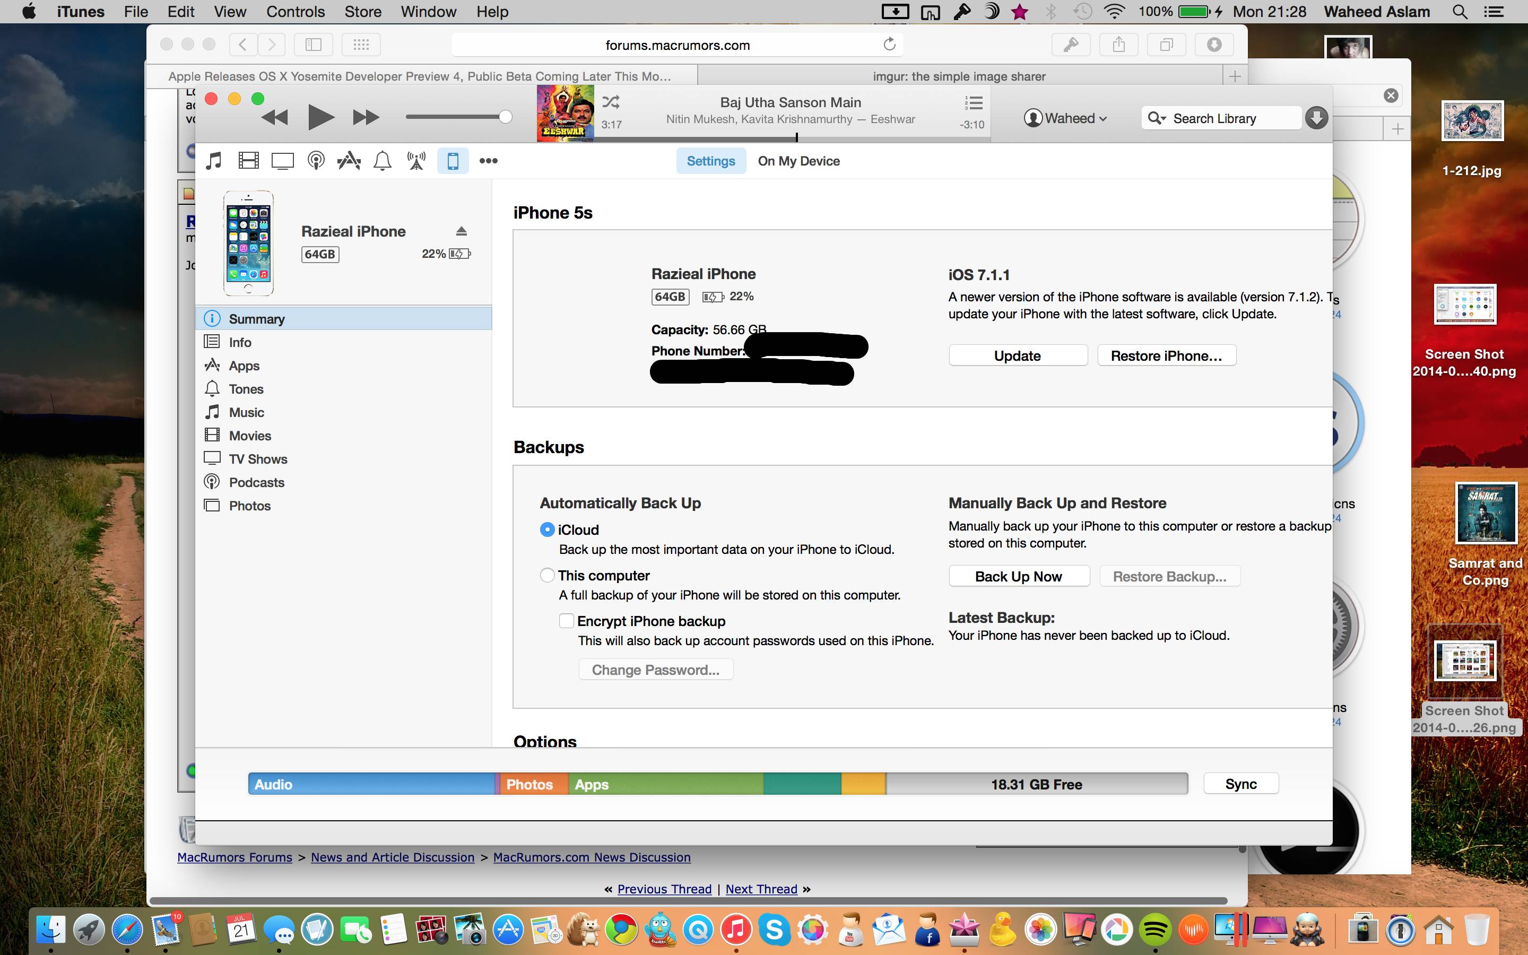
Task: Select This computer backup option
Action: pos(548,576)
